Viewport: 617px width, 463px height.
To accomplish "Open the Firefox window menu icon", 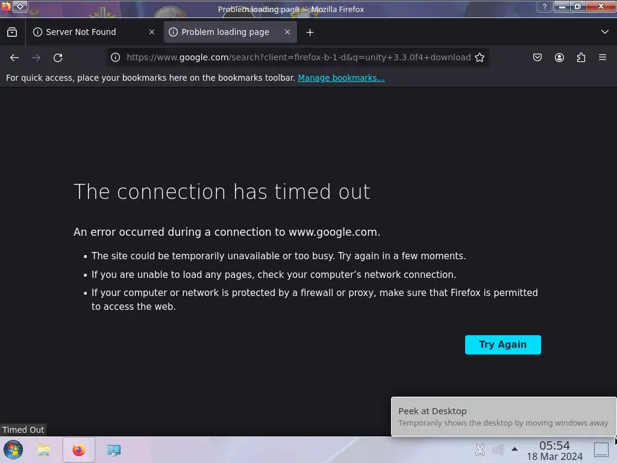I will pos(5,6).
